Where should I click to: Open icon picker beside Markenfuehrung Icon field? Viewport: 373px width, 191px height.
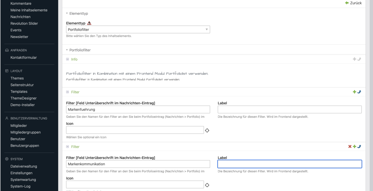tap(207, 130)
